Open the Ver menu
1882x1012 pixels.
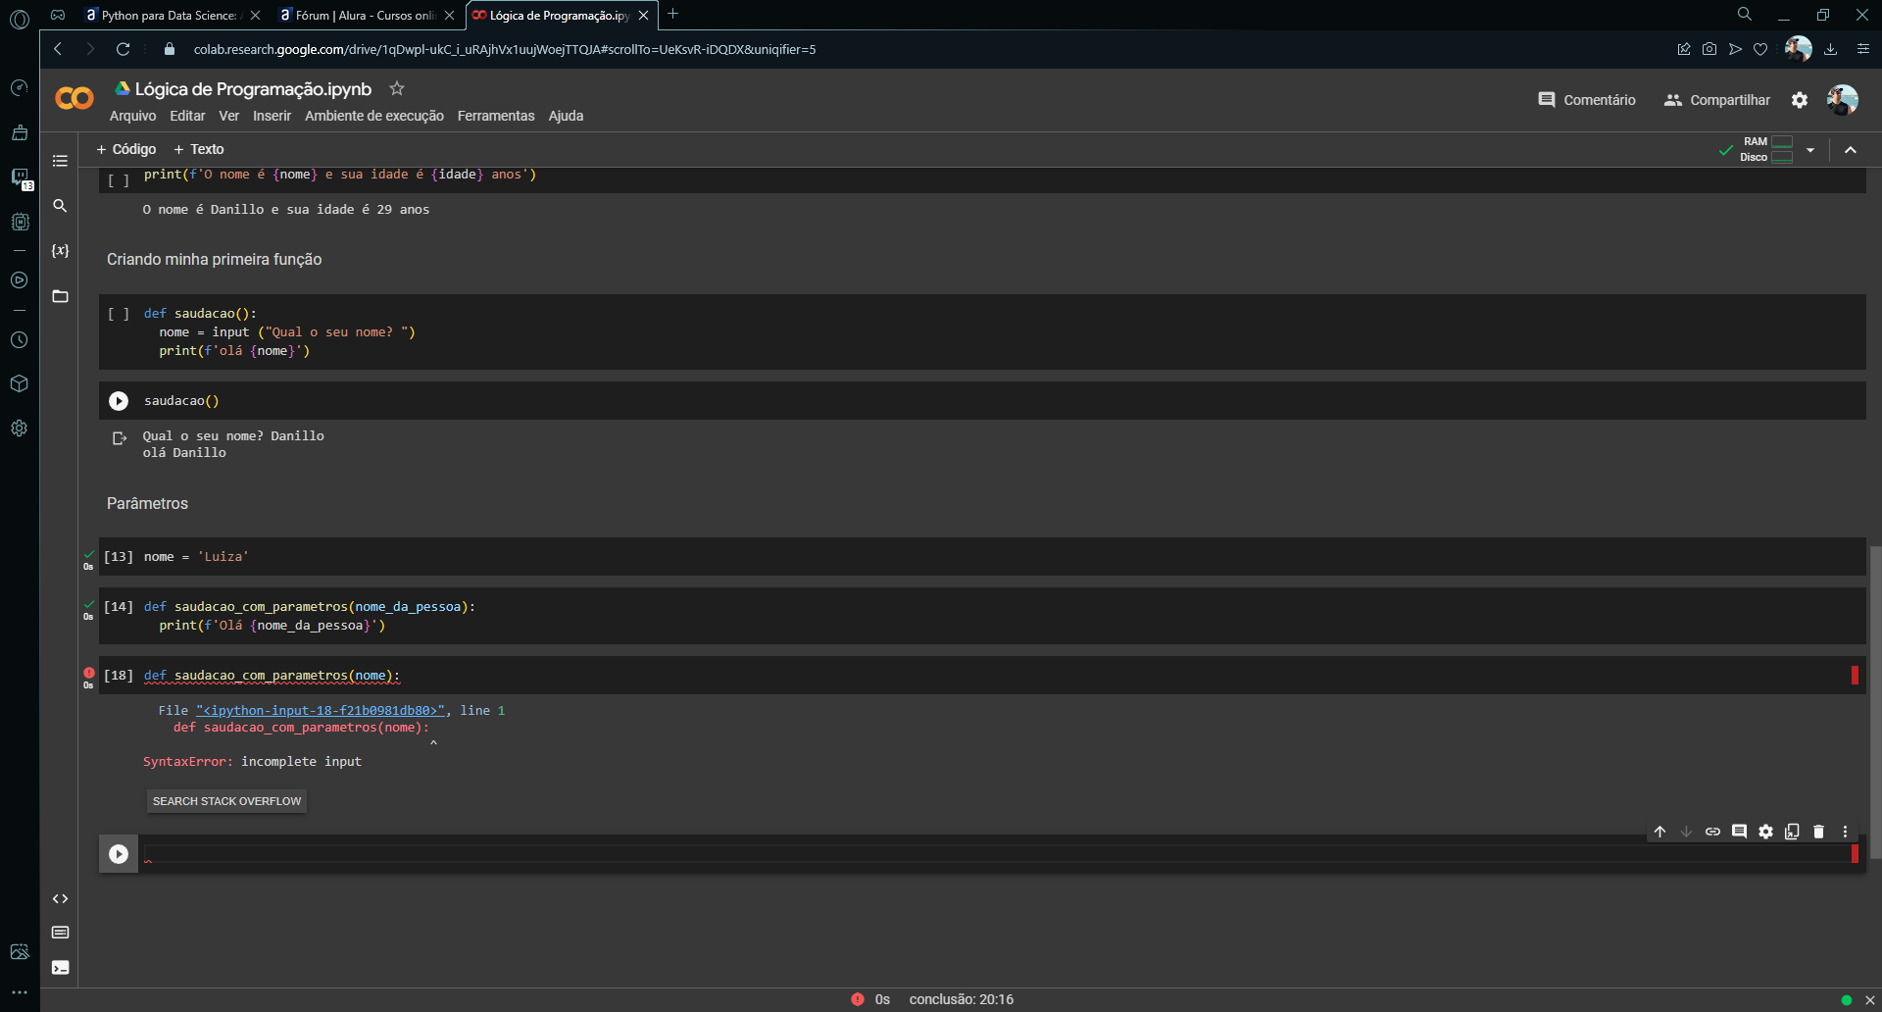[x=228, y=116]
